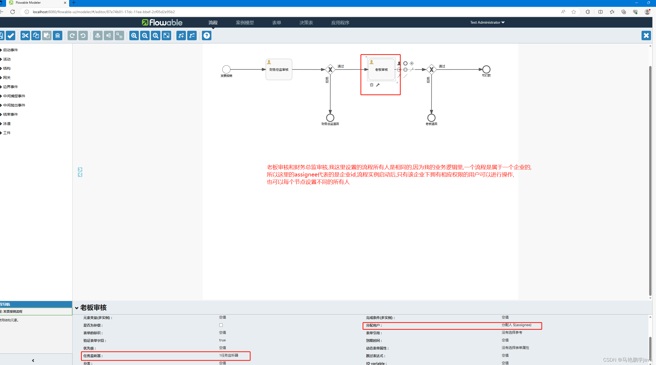Open the help question mark icon

click(207, 36)
